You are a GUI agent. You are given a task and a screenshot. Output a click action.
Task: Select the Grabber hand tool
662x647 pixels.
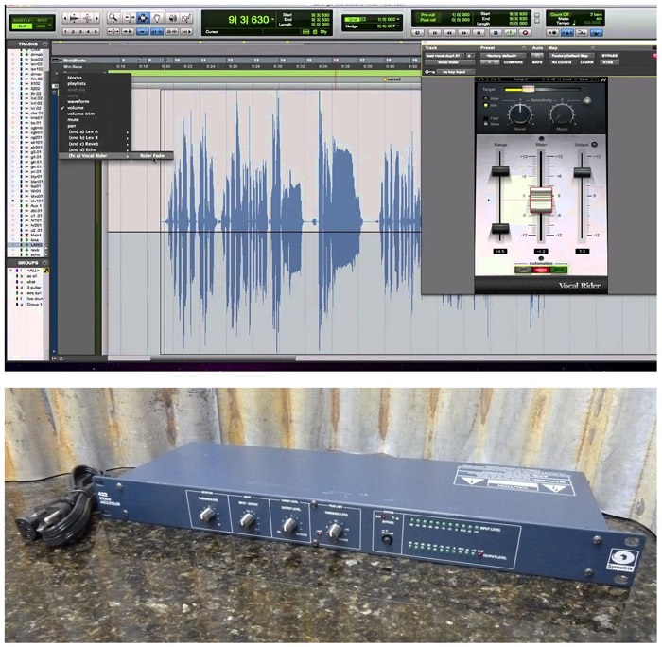145,17
